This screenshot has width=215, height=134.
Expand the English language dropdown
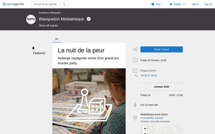(177, 4)
